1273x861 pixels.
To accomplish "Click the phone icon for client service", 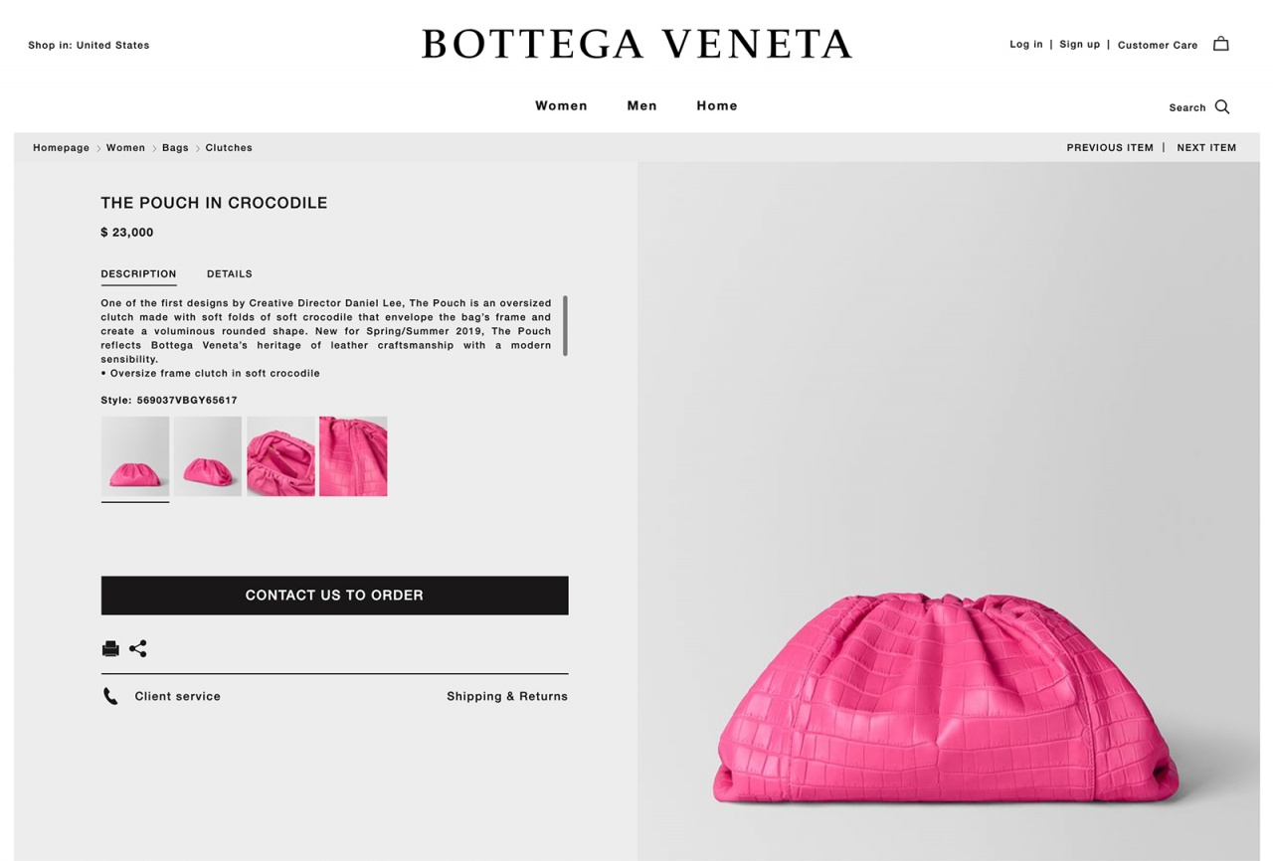I will pos(109,696).
